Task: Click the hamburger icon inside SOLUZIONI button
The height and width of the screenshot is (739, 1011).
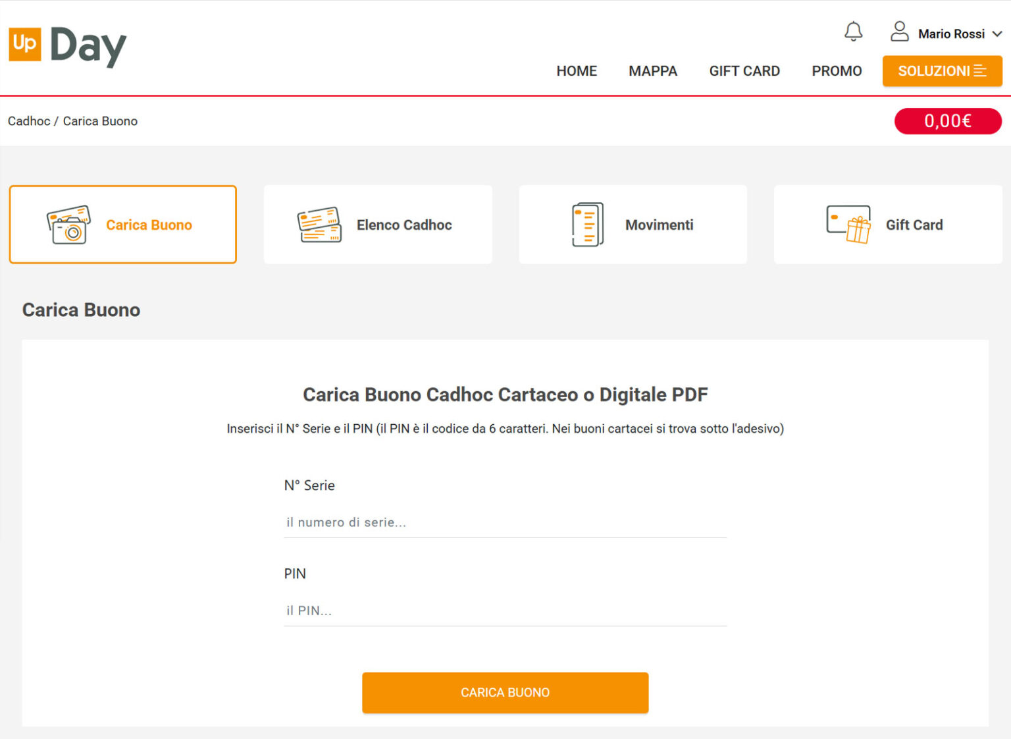Action: coord(981,70)
